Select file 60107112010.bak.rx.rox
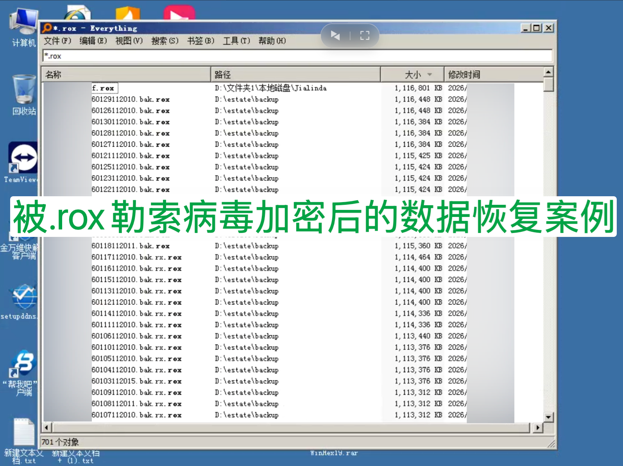 coord(136,415)
